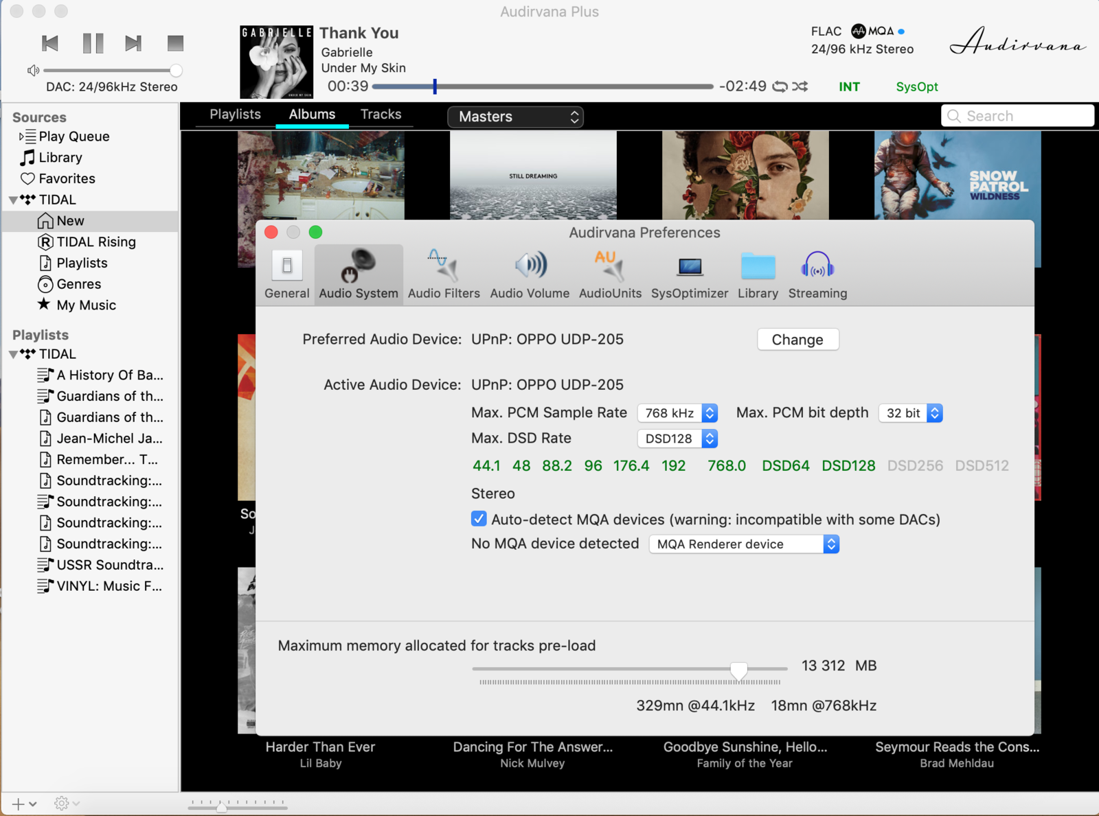The height and width of the screenshot is (816, 1099).
Task: Open Jean-Michel Ja... playlist
Action: click(x=100, y=439)
